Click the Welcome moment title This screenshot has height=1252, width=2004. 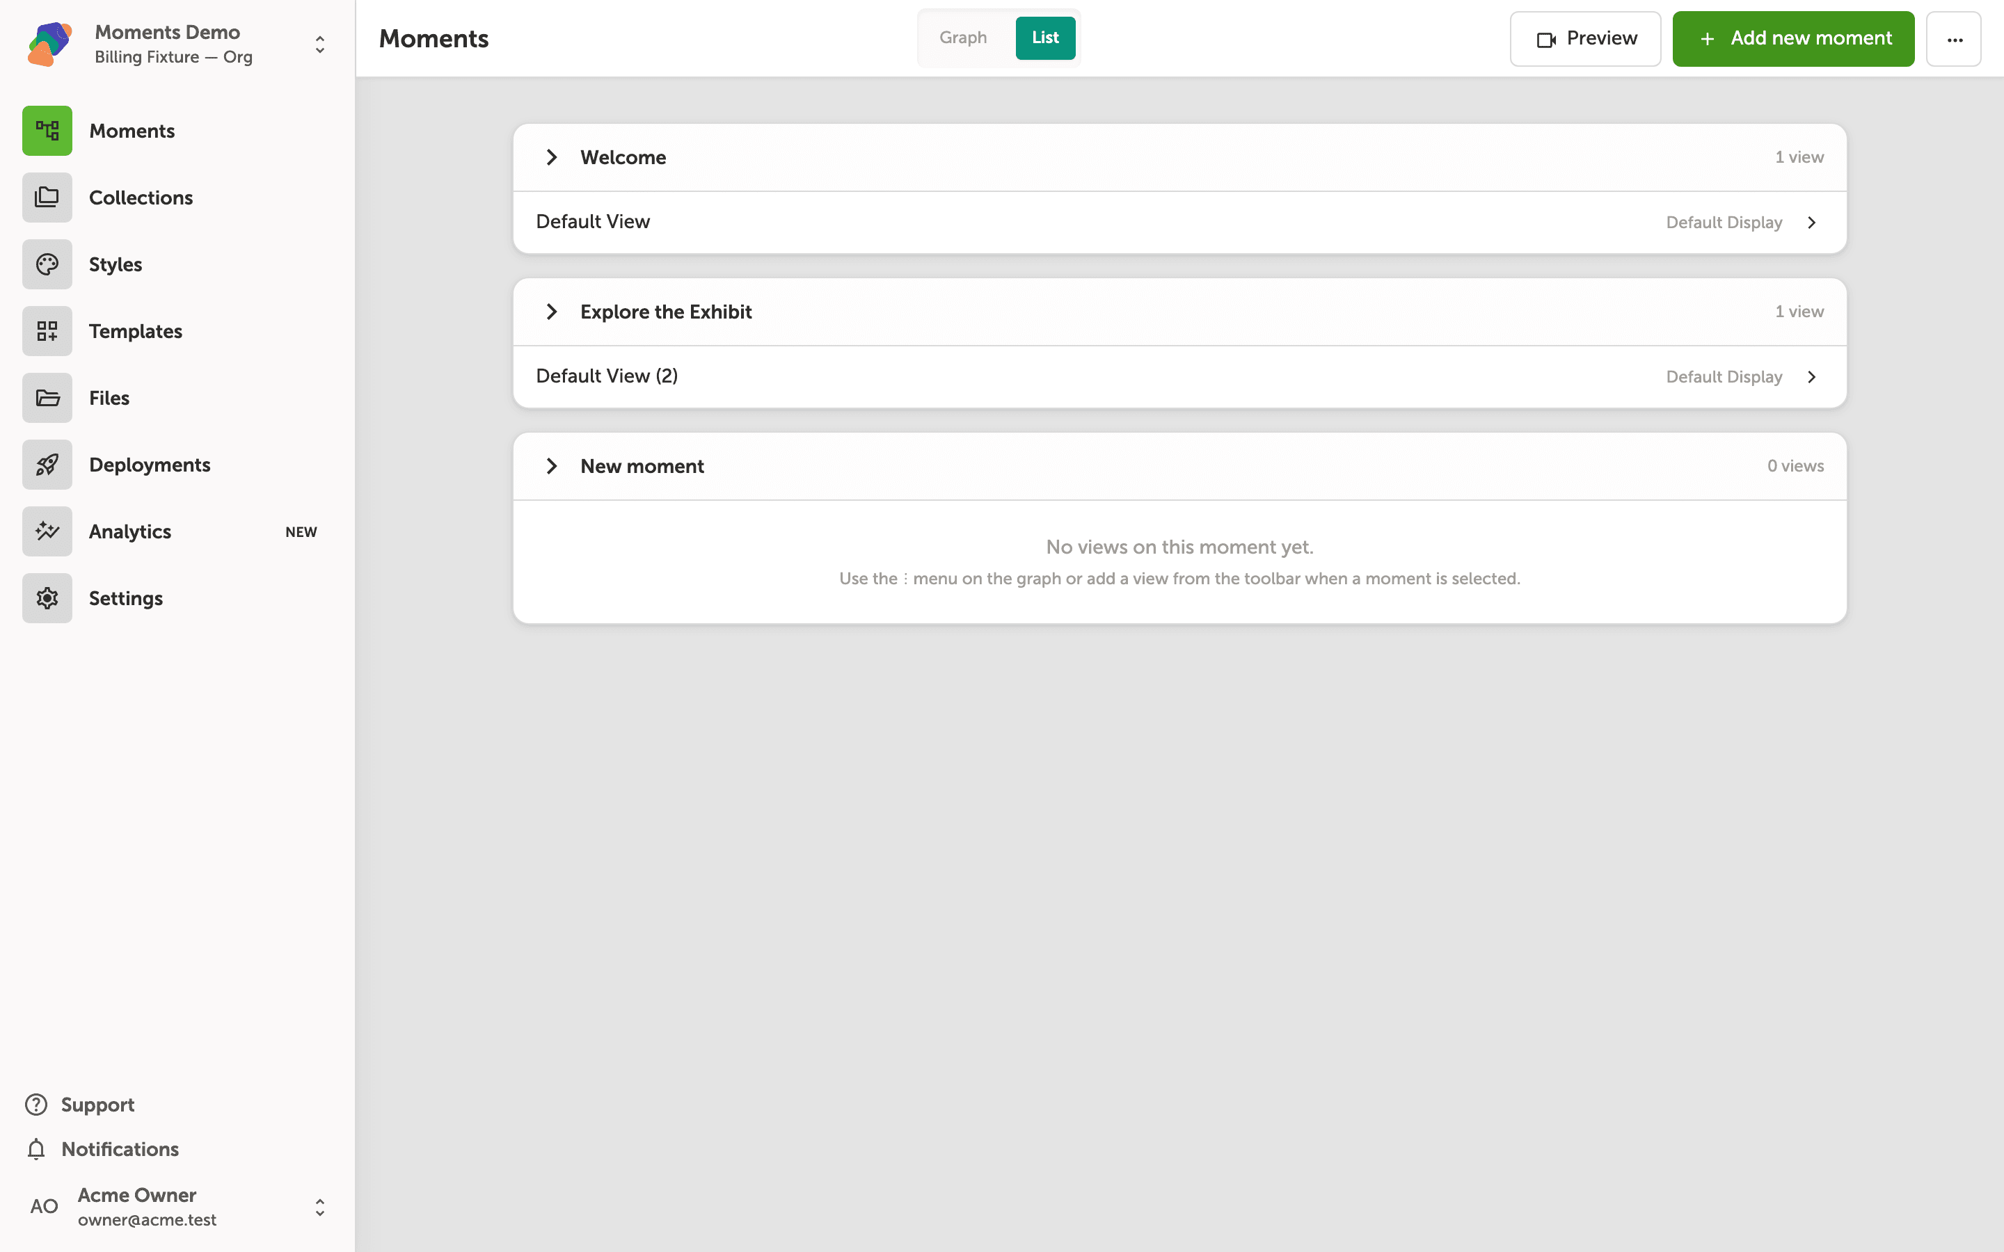click(x=623, y=157)
